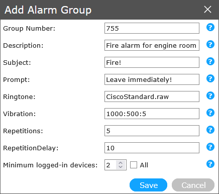This screenshot has width=219, height=194.
Task: Focus the Group Number field containing 755
Action: pyautogui.click(x=152, y=28)
